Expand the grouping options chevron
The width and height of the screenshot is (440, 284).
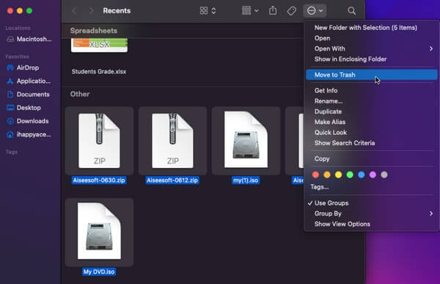[256, 11]
